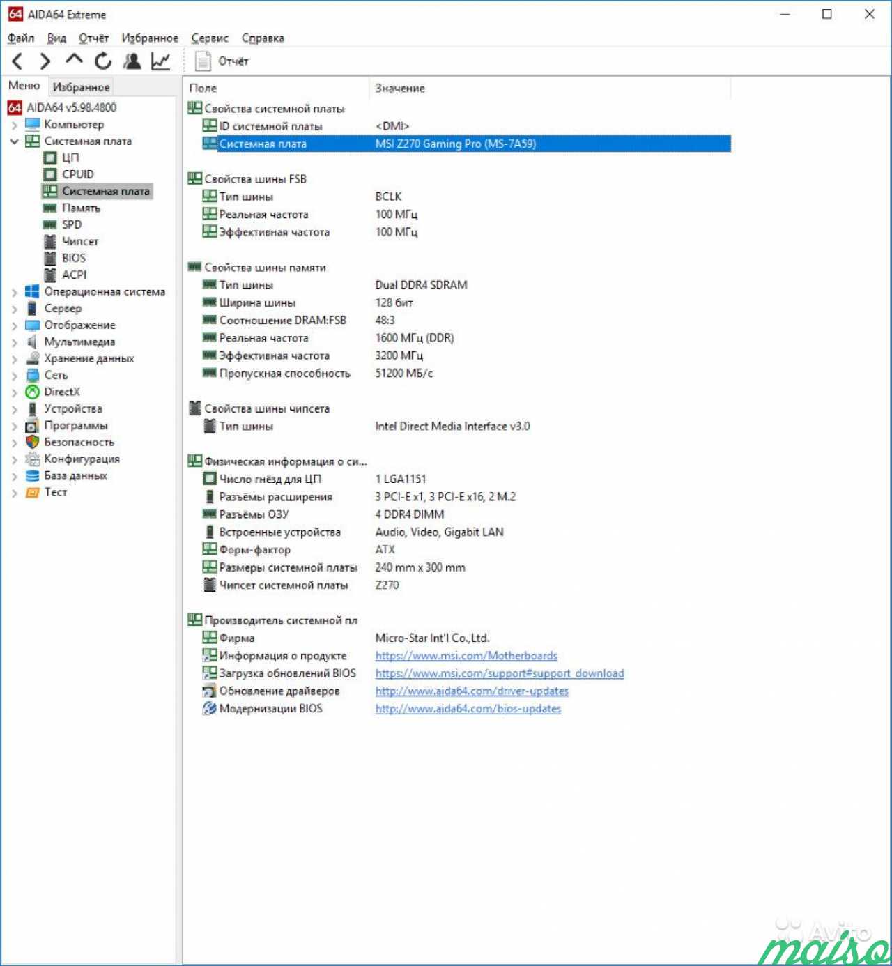Select the Соотношение DRAM:FSB row
Viewport: 892px width, 966px height.
tap(466, 321)
